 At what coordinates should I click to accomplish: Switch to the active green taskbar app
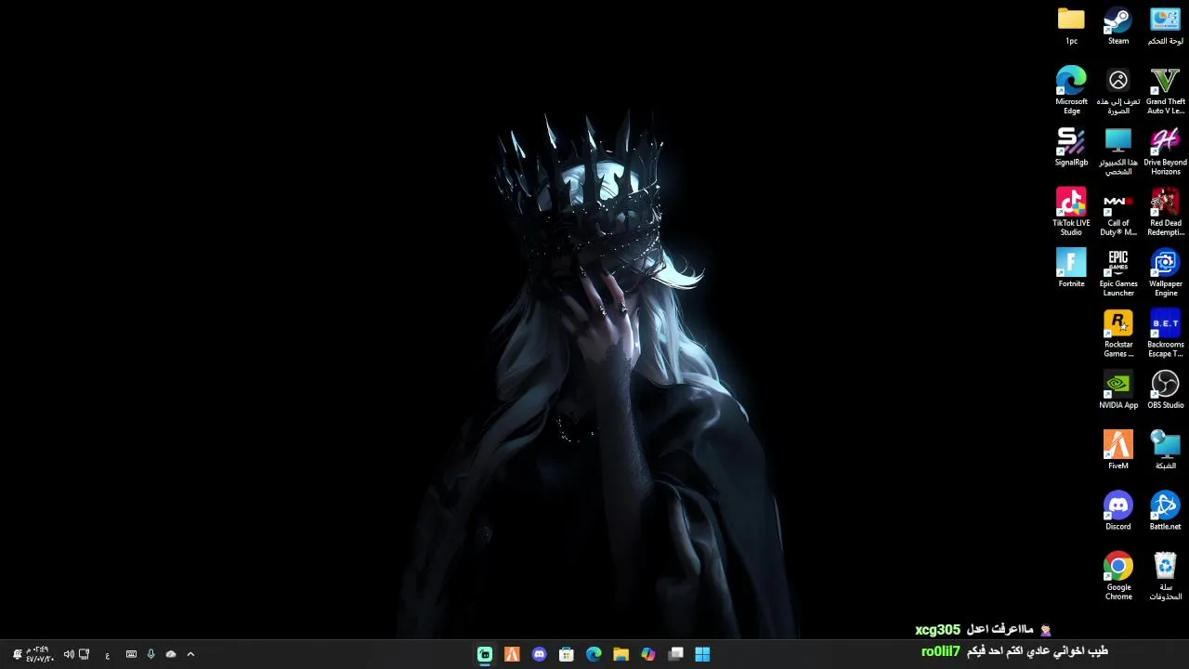(x=485, y=654)
